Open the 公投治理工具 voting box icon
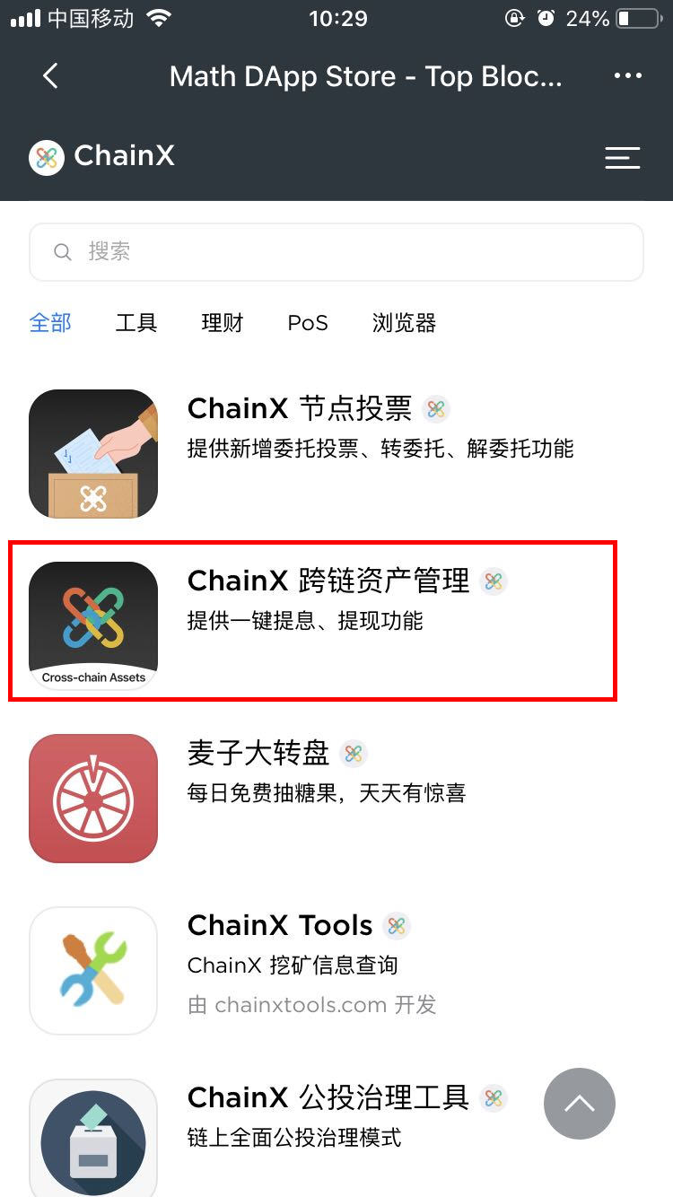Image resolution: width=673 pixels, height=1197 pixels. (x=93, y=1138)
